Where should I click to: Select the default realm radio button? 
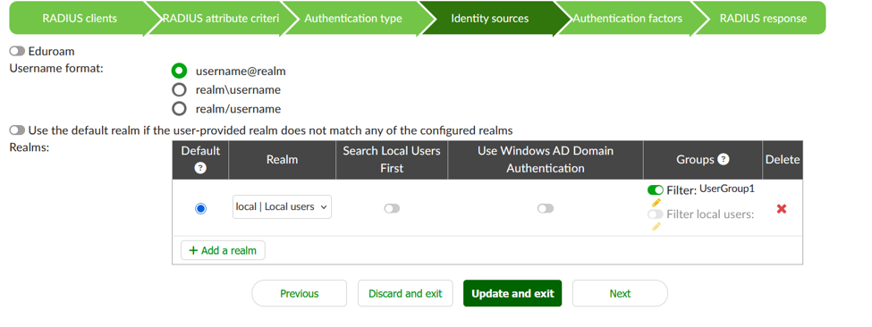point(200,209)
